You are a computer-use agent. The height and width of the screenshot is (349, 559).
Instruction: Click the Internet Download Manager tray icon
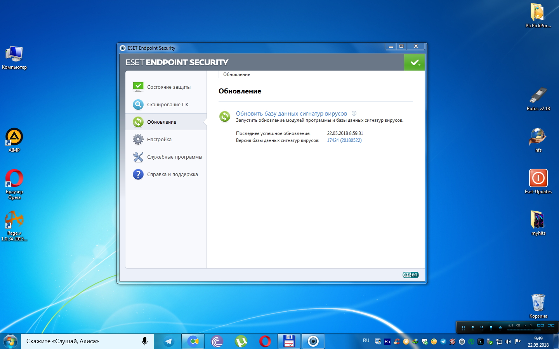415,342
